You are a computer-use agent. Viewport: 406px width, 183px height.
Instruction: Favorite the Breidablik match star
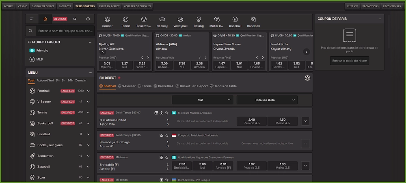[167, 157]
